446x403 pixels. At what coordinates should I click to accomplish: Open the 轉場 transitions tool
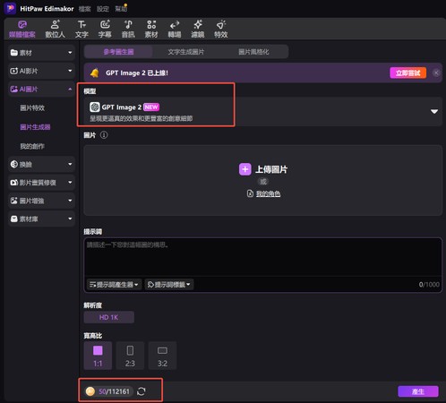175,29
